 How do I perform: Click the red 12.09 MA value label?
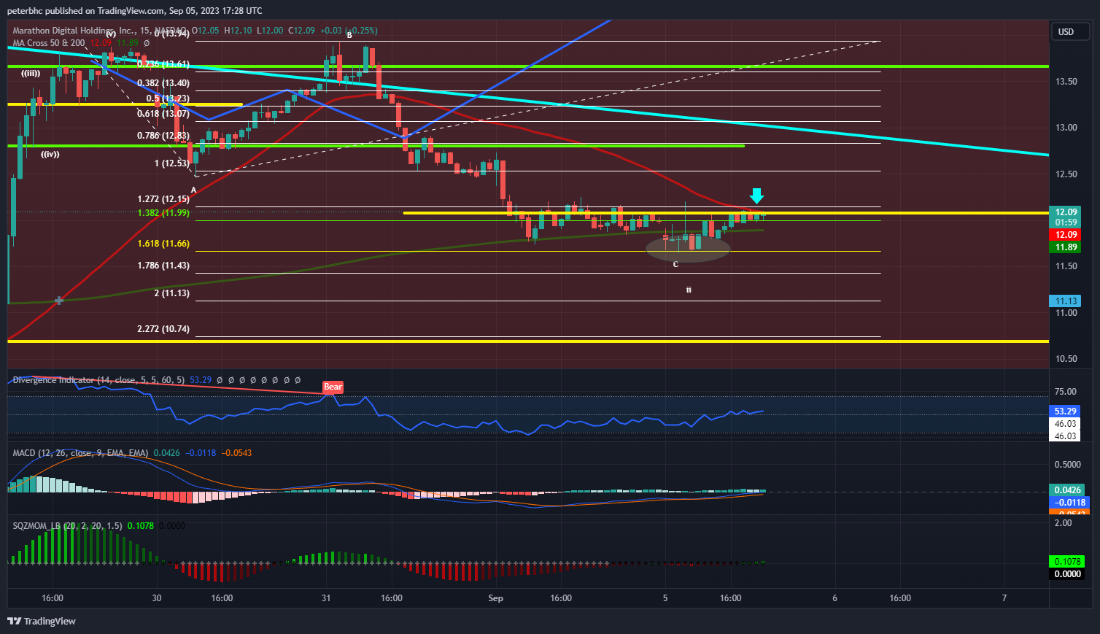point(1066,235)
